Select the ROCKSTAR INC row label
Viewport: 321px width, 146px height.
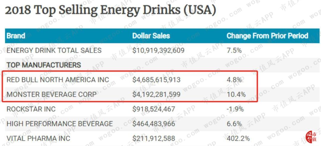31,109
